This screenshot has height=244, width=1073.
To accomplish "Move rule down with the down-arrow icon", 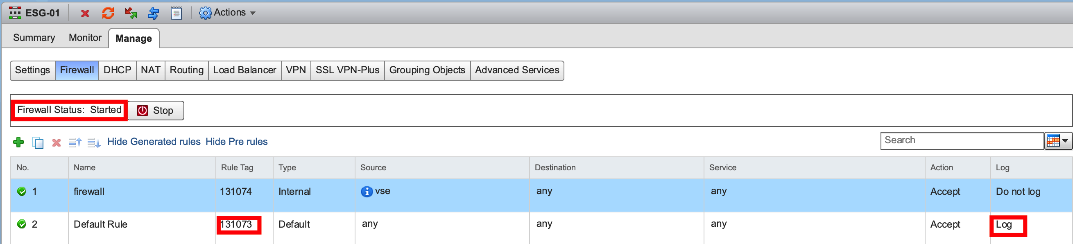I will 94,142.
